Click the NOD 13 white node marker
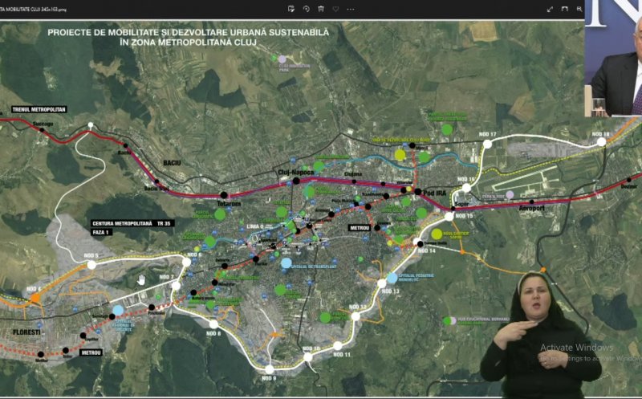The height and width of the screenshot is (399, 642). [x=382, y=283]
